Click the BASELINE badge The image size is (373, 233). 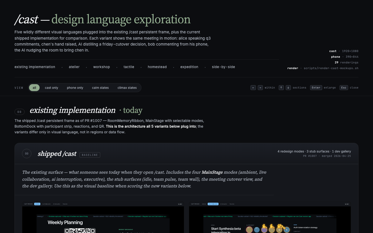tap(90, 155)
